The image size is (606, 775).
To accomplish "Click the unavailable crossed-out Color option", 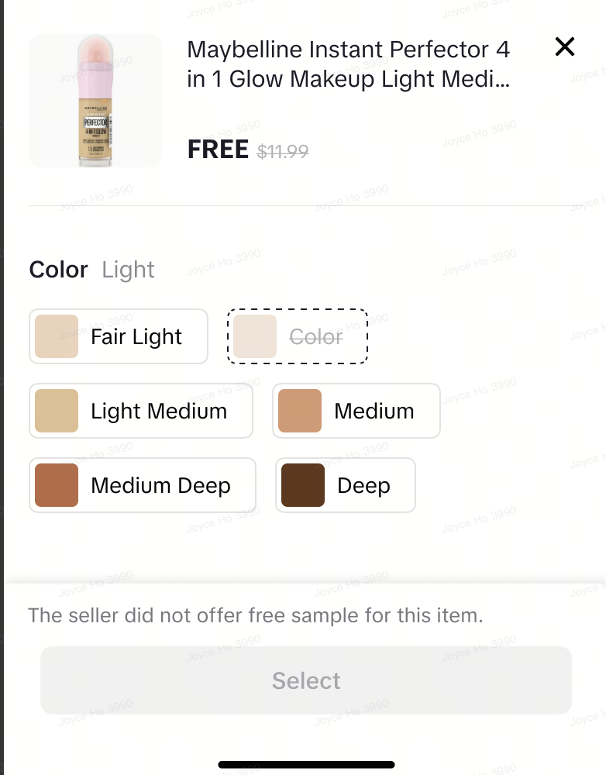I will (x=315, y=337).
